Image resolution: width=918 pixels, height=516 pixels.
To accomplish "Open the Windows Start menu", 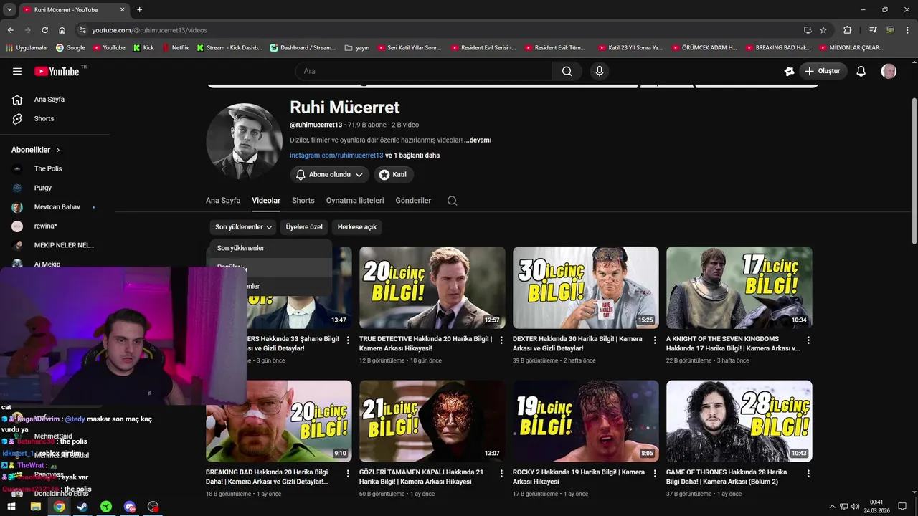I will click(12, 507).
